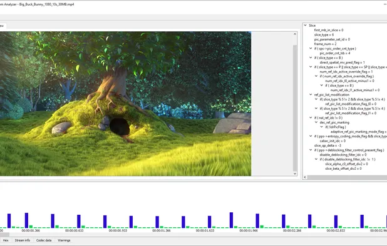Collapse the 'if ( disable_deblocking_filter_idc != 1 )' node
The image size is (387, 246).
point(316,159)
